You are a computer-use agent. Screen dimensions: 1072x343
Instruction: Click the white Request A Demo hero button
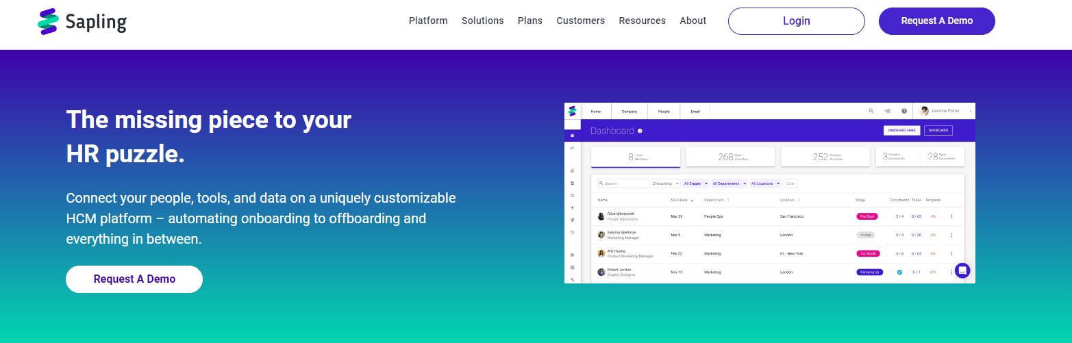coord(134,279)
